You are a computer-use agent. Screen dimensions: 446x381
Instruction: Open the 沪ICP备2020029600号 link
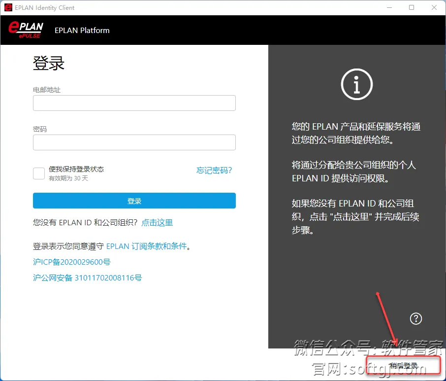(x=71, y=262)
